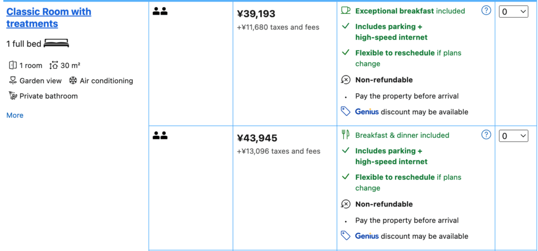Open room quantity dropdown for ¥39,193 rate
Image resolution: width=538 pixels, height=251 pixels.
(x=513, y=12)
